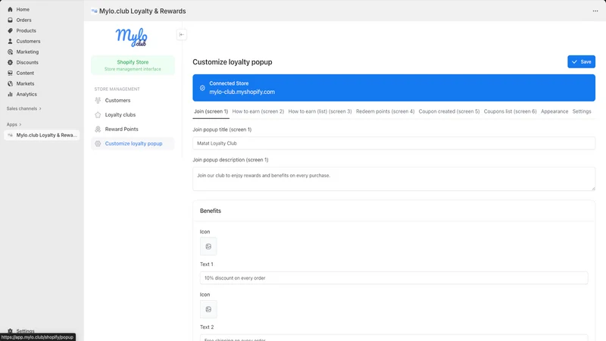Switch to How to earn (list) (screen 3) tab
Screen dimensions: 606x341
point(320,111)
